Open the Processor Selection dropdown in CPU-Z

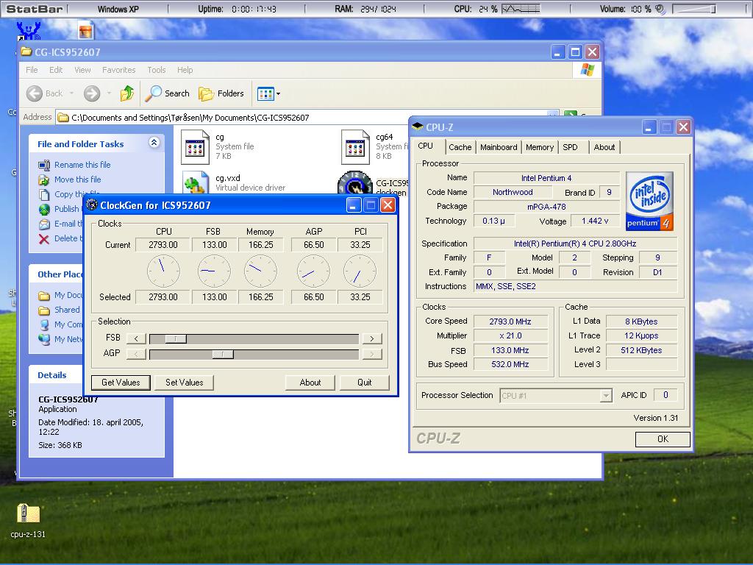click(x=556, y=395)
